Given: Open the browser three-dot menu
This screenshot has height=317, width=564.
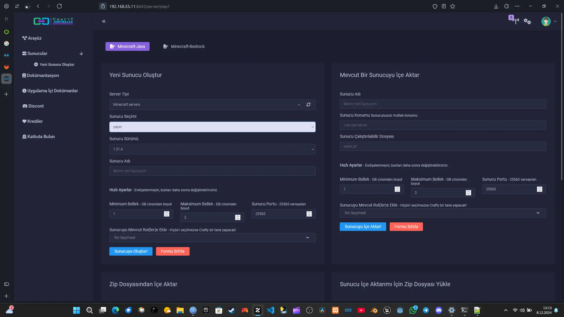Looking at the screenshot, I should (x=517, y=6).
